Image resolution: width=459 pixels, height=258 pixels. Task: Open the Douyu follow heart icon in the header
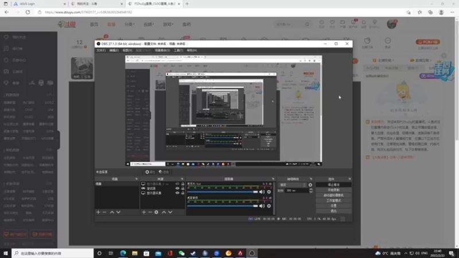pyautogui.click(x=332, y=24)
